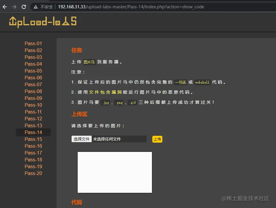Click the .jpg extension tag

tap(106, 103)
